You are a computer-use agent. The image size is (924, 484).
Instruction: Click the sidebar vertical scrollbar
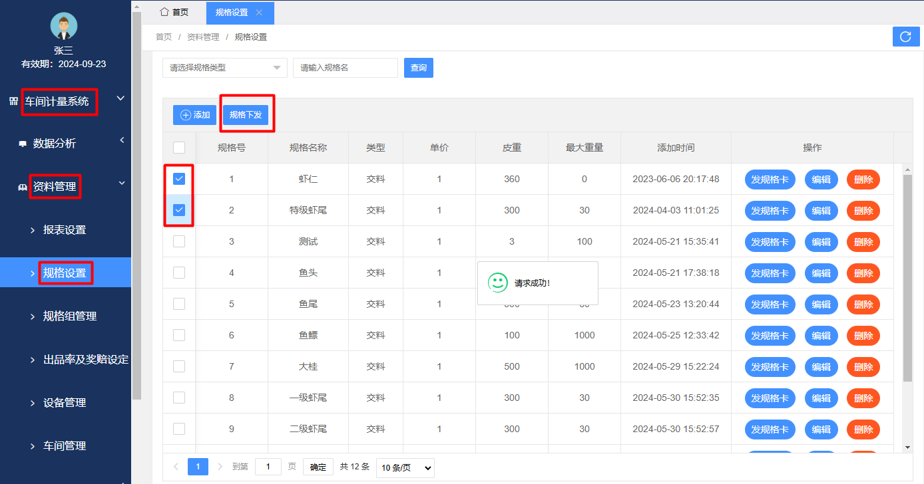[x=136, y=206]
